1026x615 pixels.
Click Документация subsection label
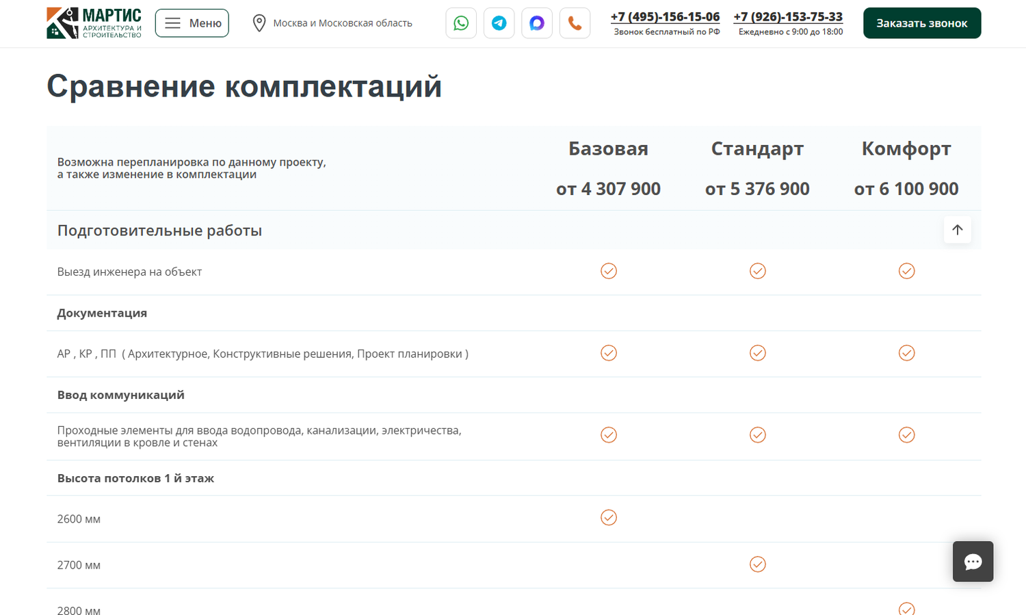102,313
